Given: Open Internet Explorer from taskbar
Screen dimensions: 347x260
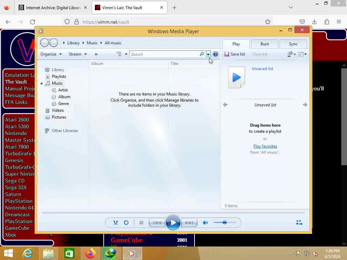Looking at the screenshot, I should coord(27,253).
